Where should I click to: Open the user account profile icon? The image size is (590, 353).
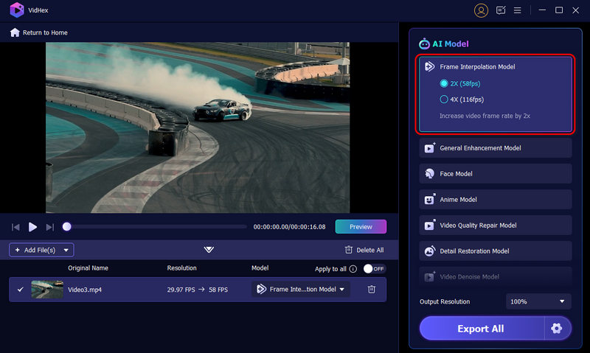(481, 10)
